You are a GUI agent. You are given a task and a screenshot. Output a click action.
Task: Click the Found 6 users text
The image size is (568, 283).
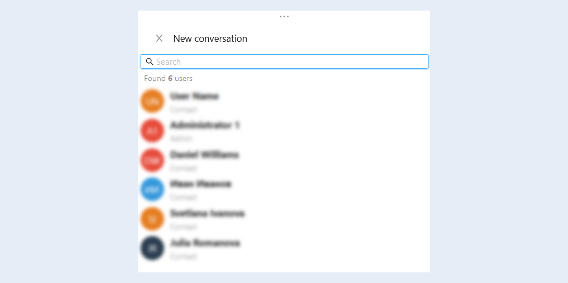coord(168,78)
